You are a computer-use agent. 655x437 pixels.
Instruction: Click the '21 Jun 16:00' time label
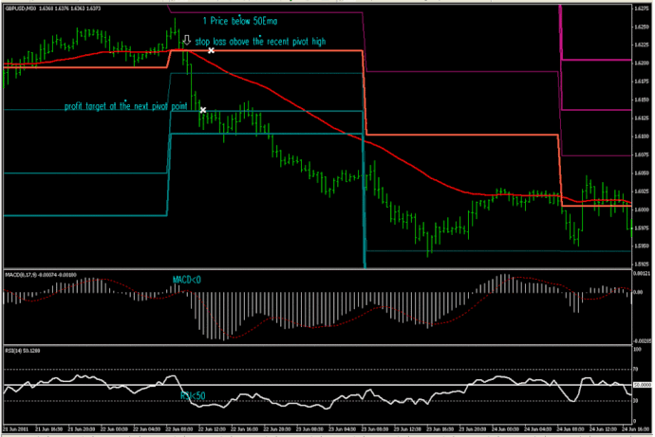pyautogui.click(x=48, y=429)
